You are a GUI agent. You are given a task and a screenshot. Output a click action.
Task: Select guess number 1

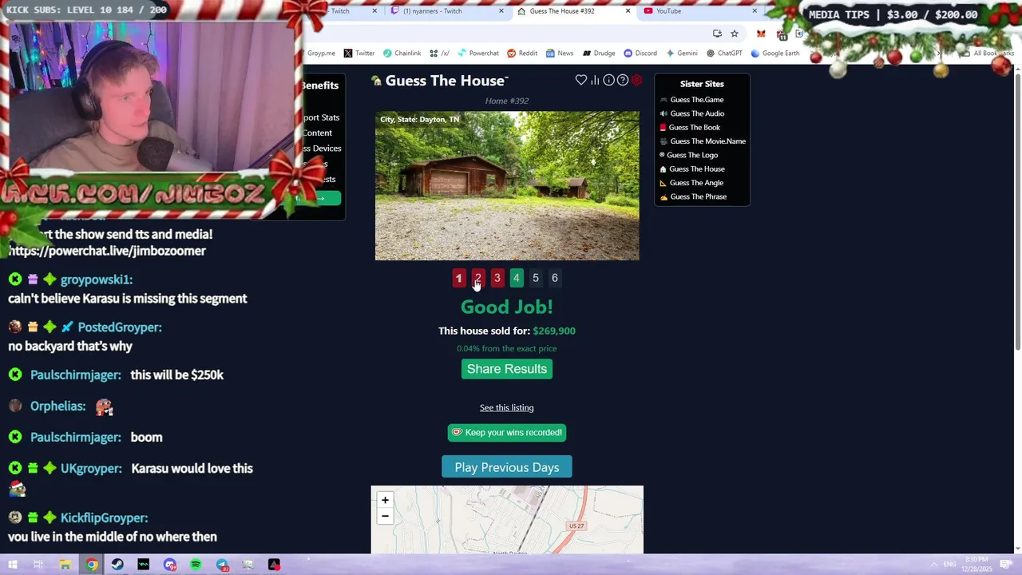[459, 278]
